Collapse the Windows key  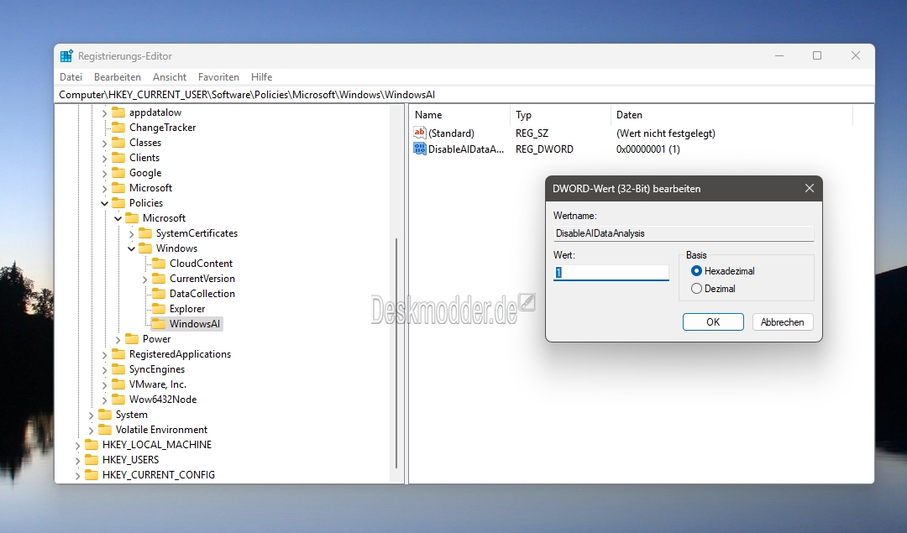point(131,248)
